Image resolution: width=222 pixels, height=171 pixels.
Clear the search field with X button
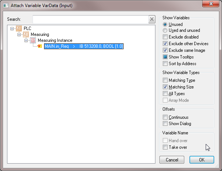tap(152, 19)
